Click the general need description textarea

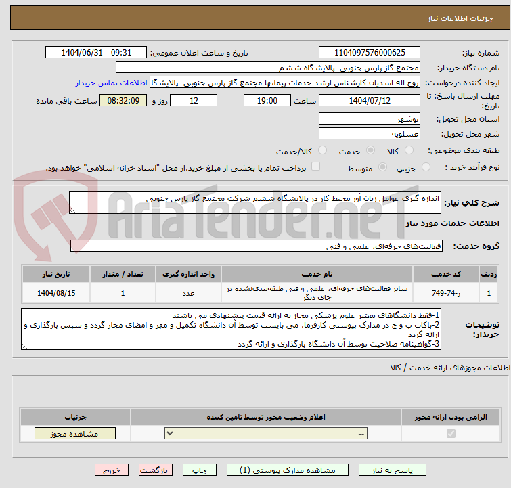click(x=255, y=202)
